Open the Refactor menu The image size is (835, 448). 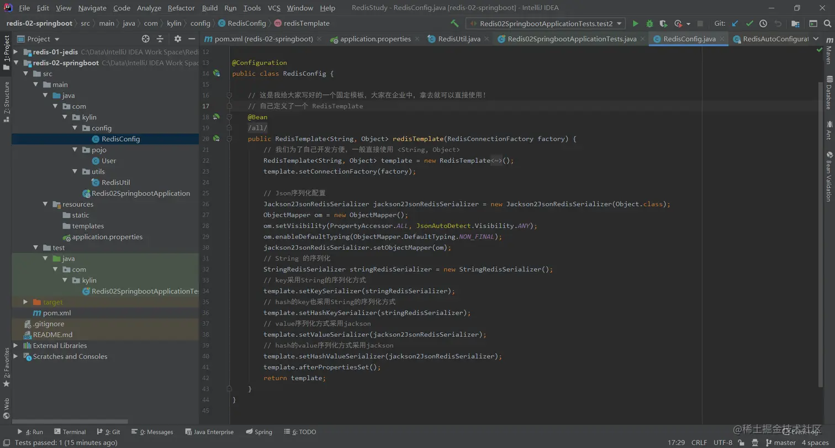181,8
